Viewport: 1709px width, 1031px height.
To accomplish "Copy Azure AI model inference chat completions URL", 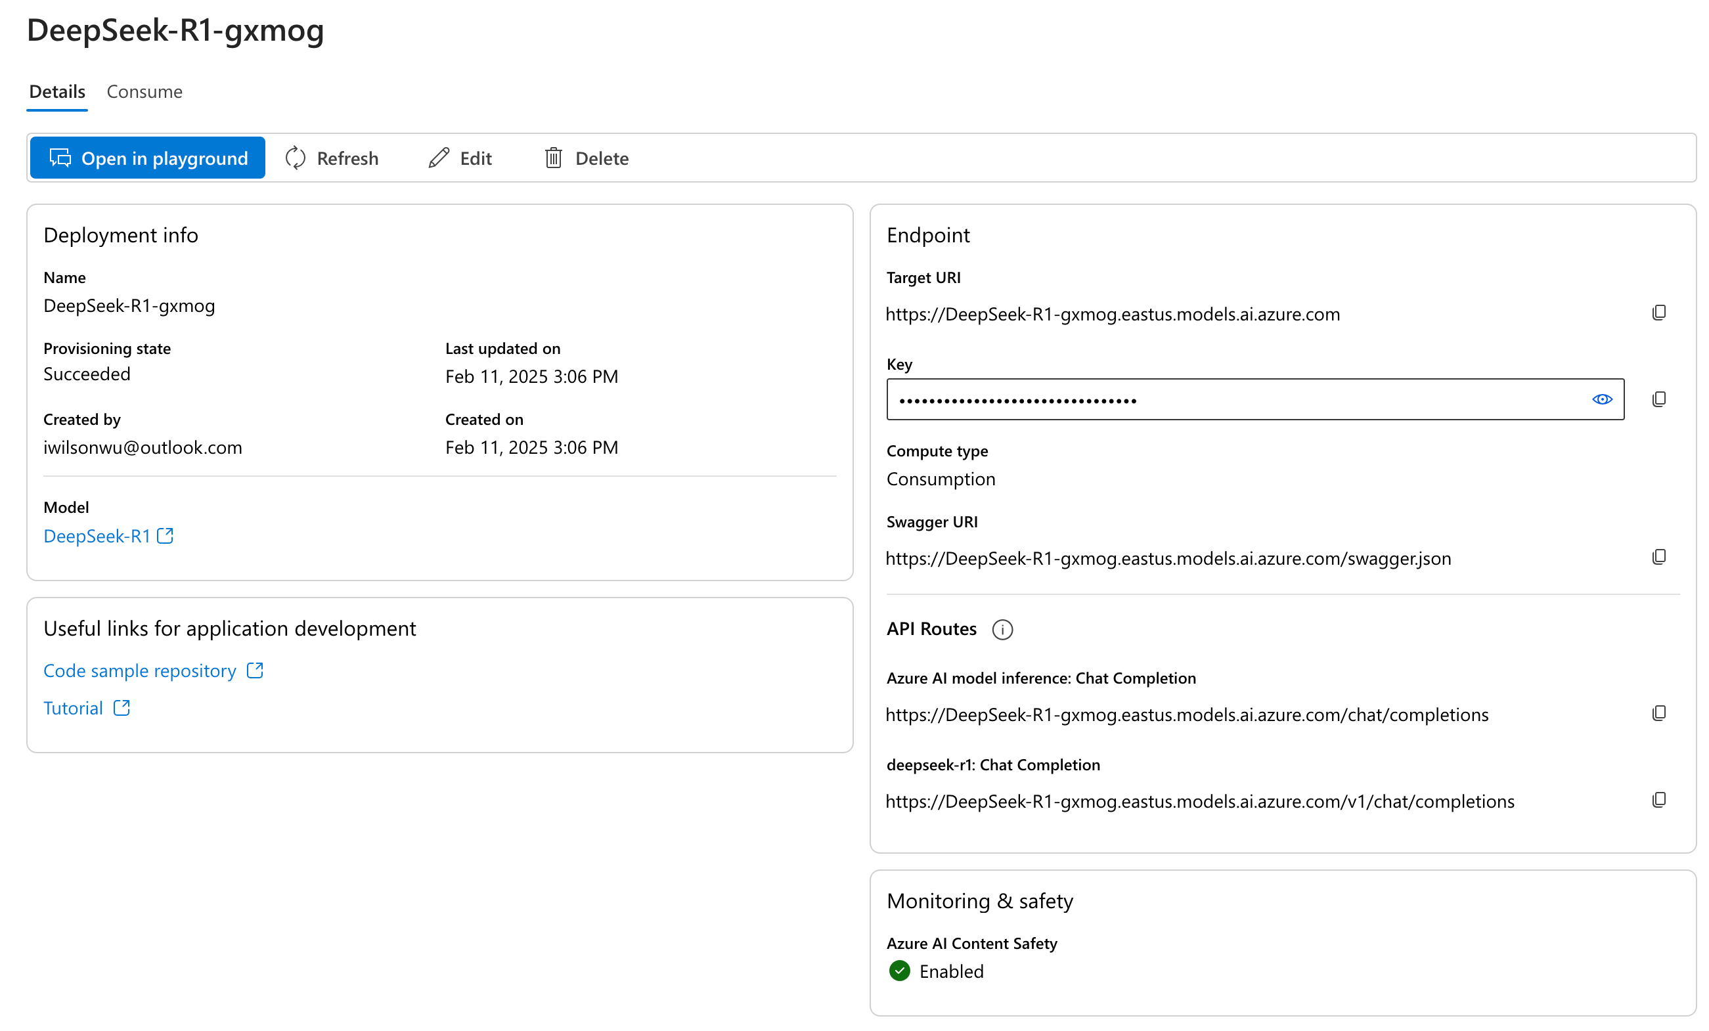I will [x=1658, y=713].
